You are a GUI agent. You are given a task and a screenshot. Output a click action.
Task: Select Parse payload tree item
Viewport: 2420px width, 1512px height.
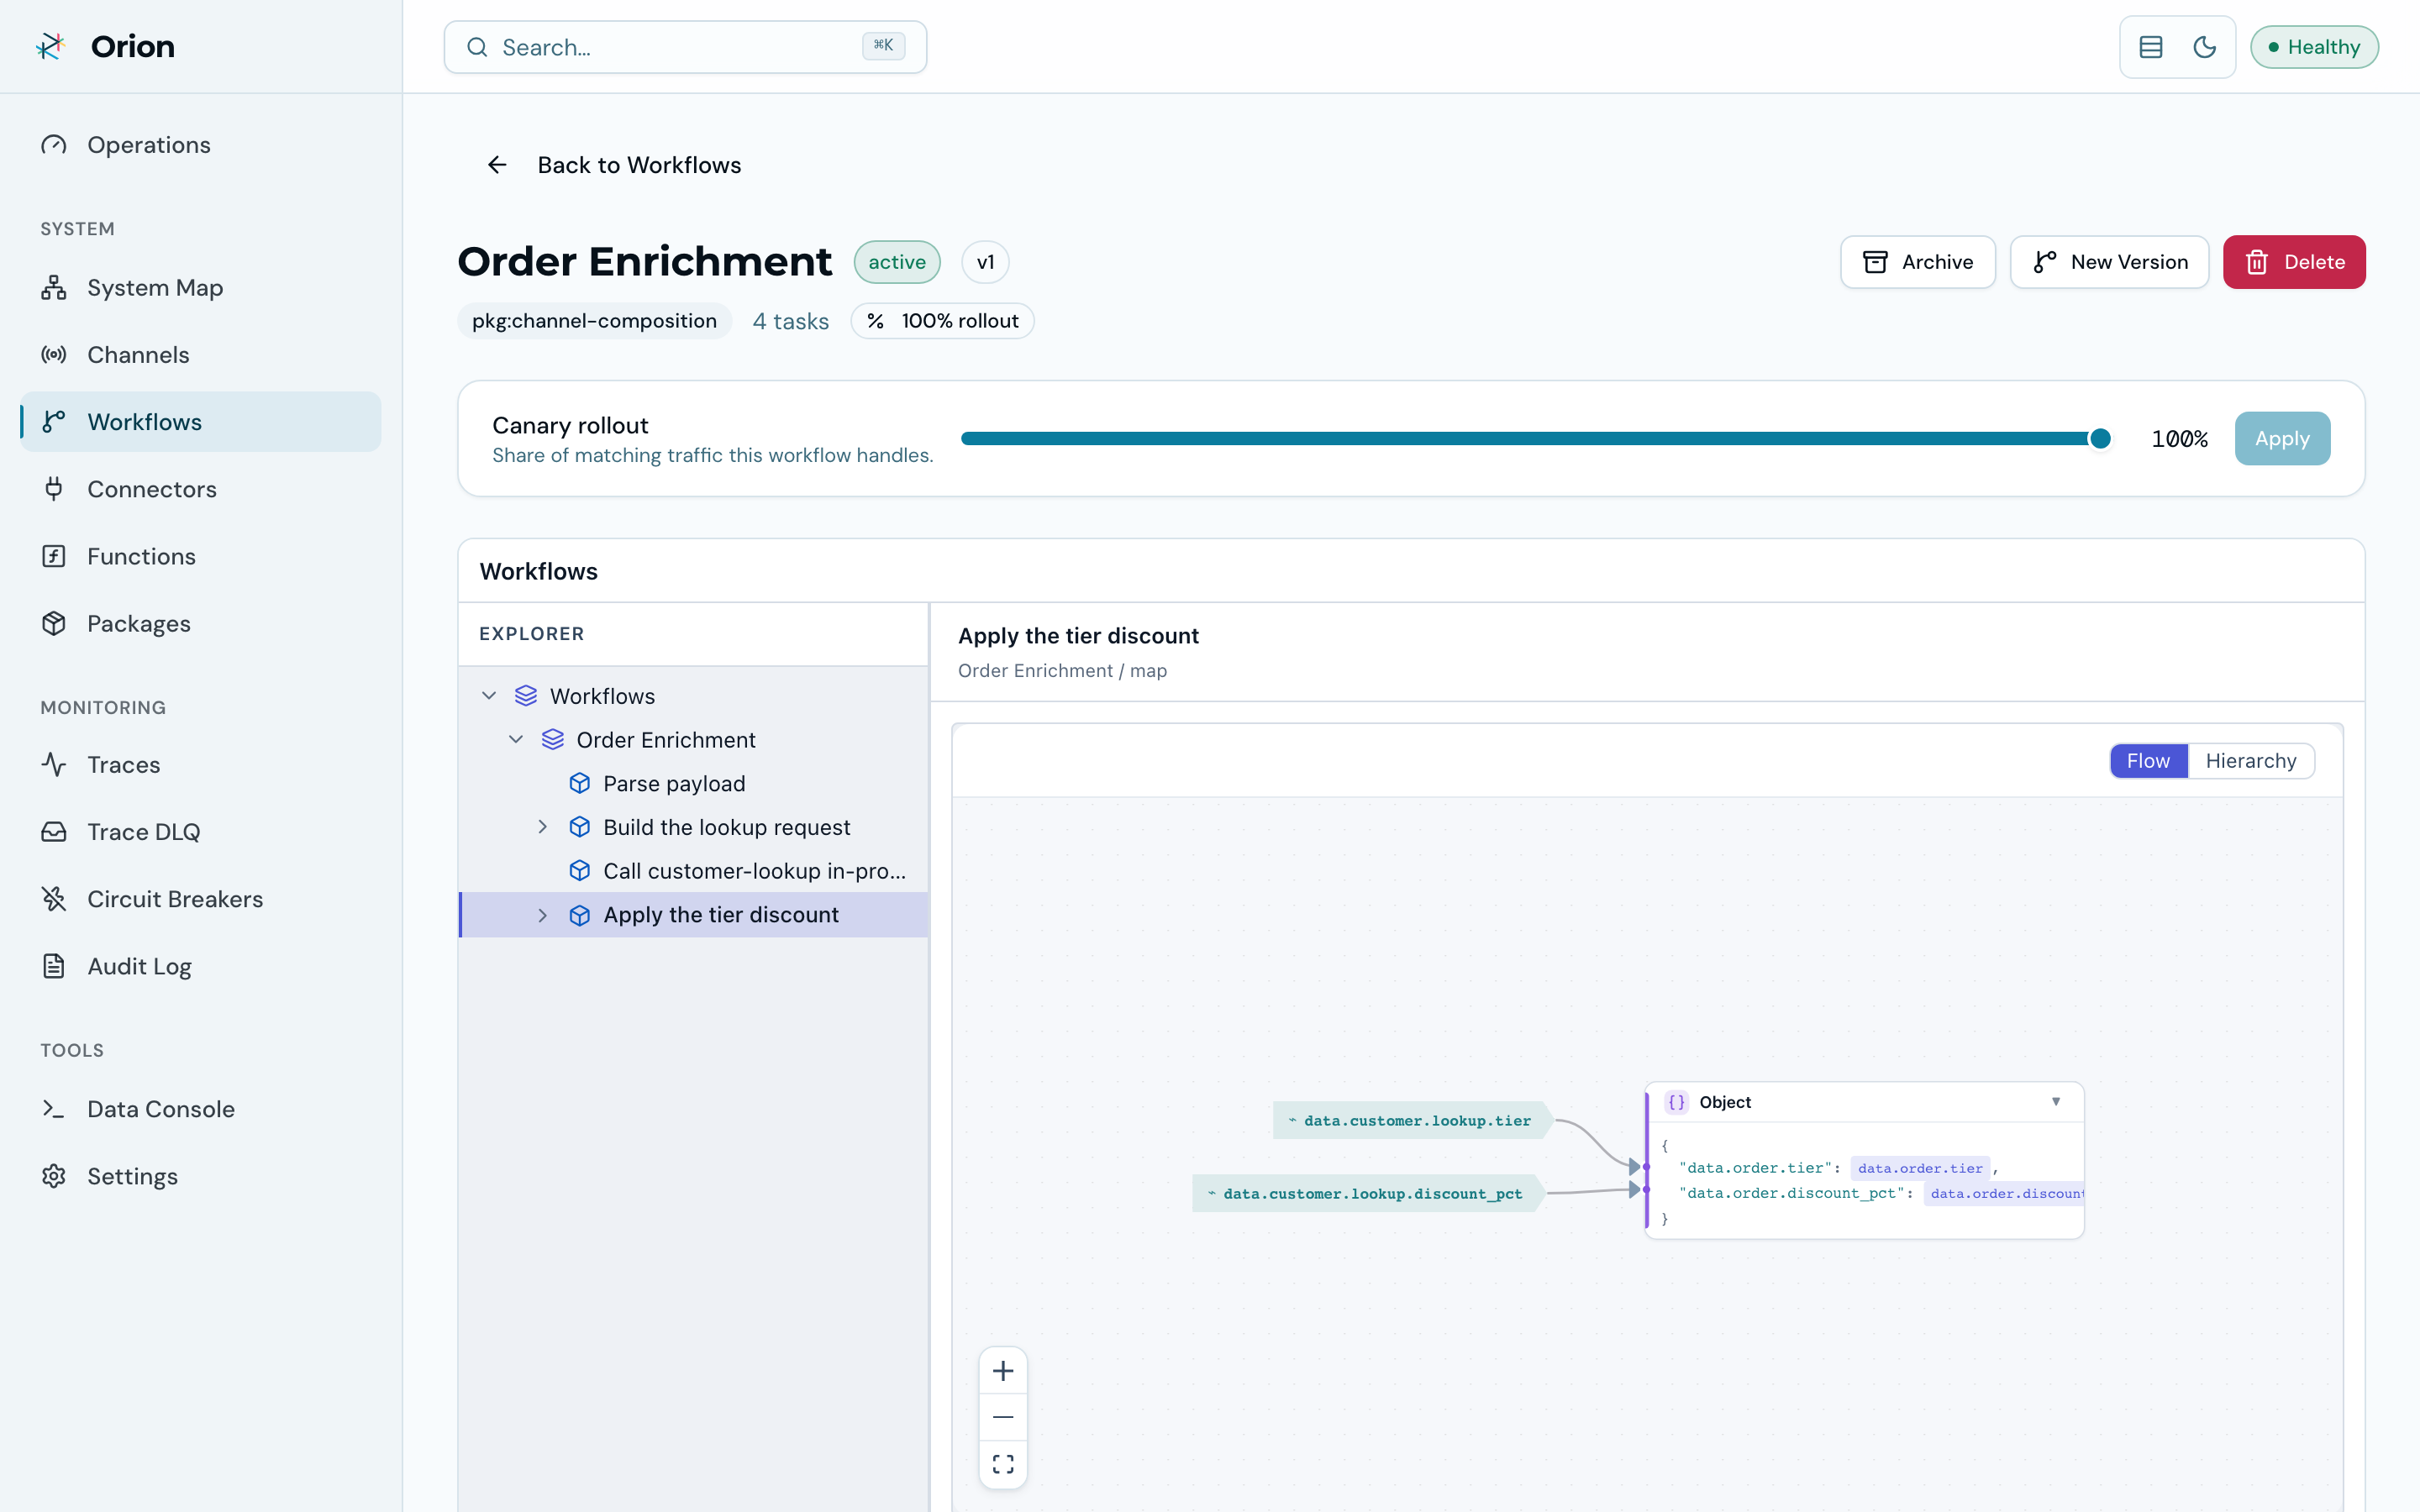tap(694, 784)
